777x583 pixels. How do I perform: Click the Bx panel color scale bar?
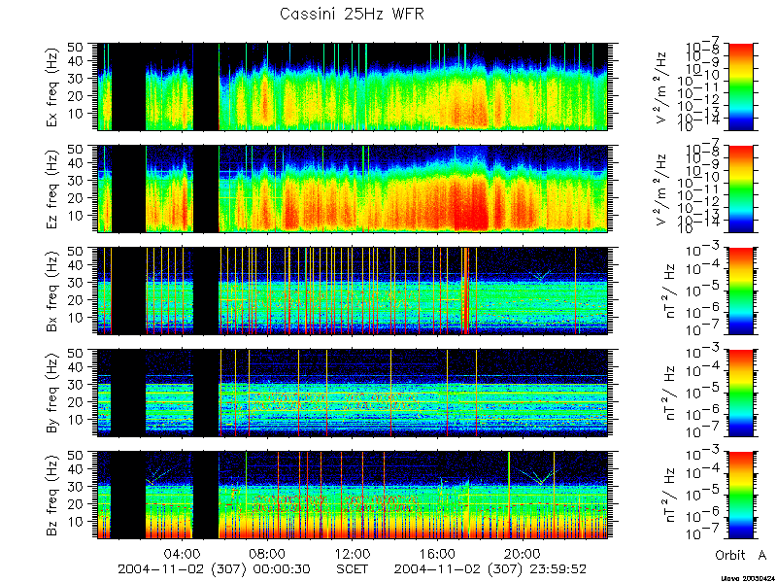740,291
